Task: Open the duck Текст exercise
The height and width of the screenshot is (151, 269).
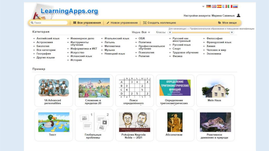Action: (54, 125)
